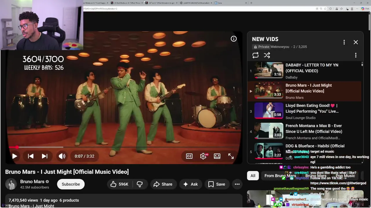The height and width of the screenshot is (208, 371).
Task: Enter fullscreen mode
Action: [231, 156]
